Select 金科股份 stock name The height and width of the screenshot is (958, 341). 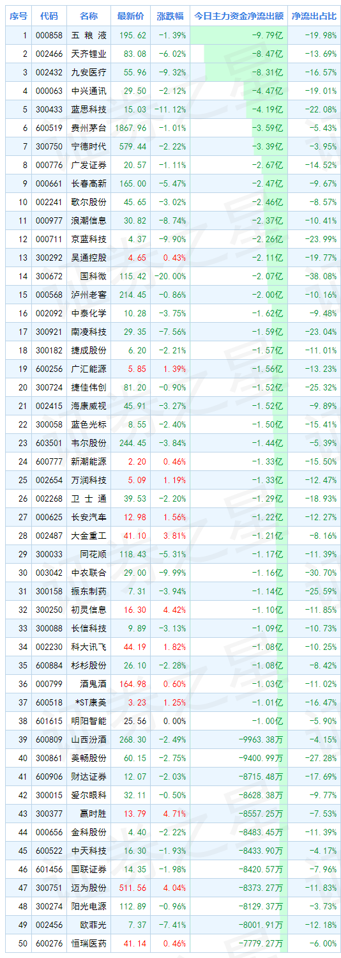coord(89,831)
